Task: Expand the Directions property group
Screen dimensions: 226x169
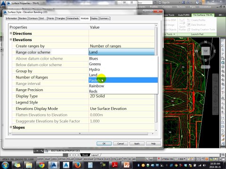Action: coord(11,33)
